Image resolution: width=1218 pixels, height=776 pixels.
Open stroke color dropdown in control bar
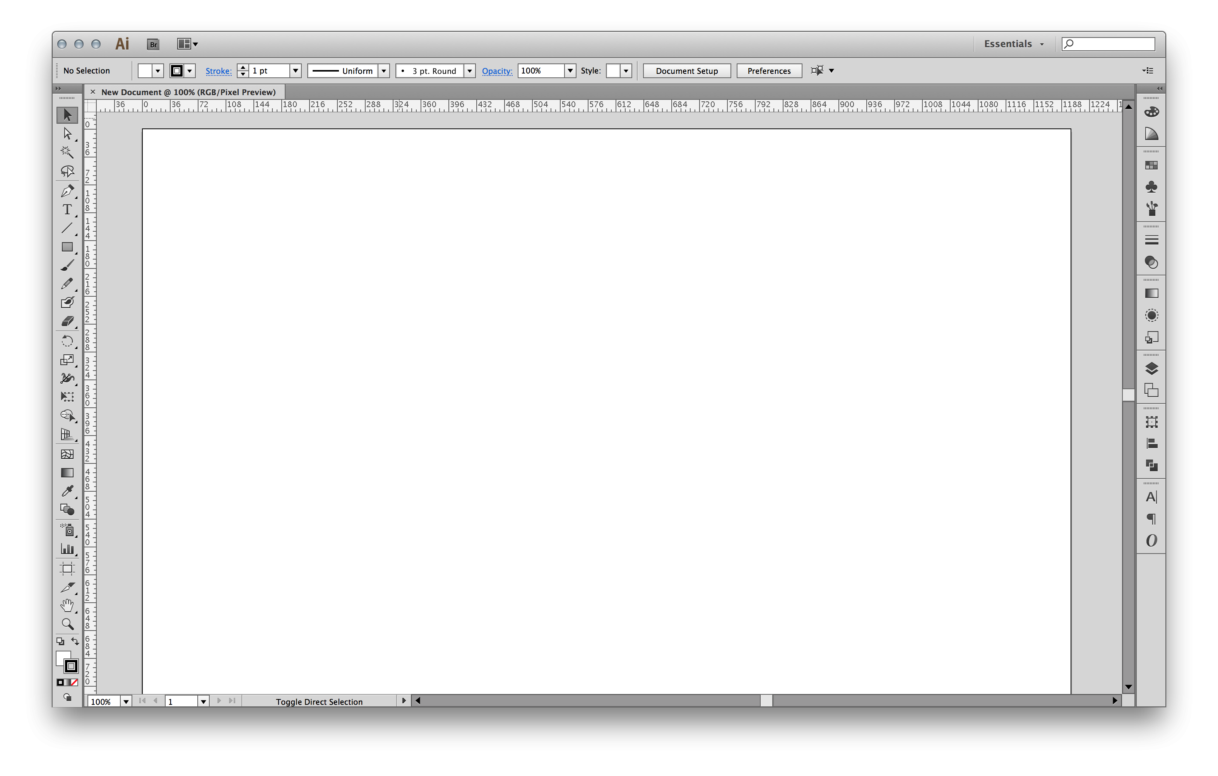190,71
